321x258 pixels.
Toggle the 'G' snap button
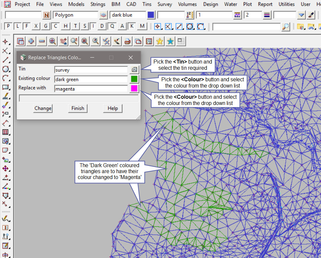tap(46, 26)
